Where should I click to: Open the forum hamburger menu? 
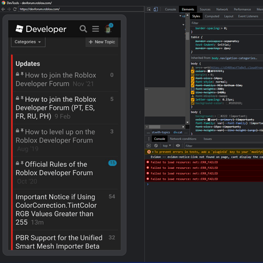coord(96,29)
